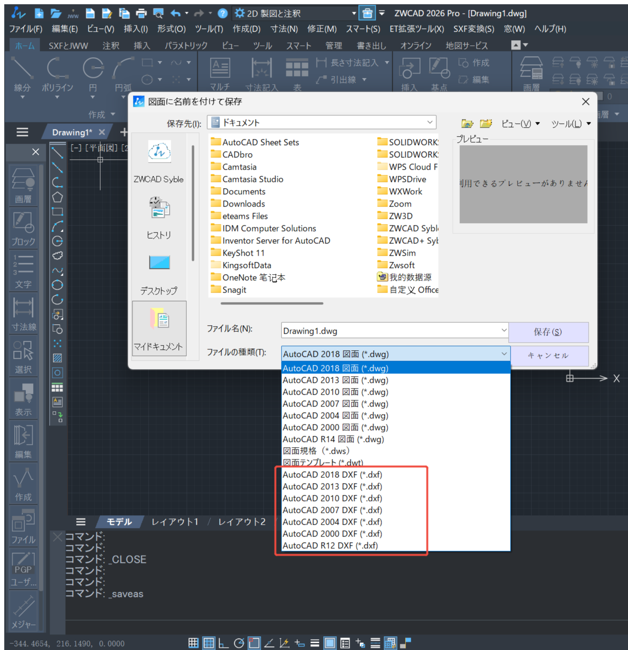628x650 pixels.
Task: Close the Drawing1 document tab
Action: [102, 132]
